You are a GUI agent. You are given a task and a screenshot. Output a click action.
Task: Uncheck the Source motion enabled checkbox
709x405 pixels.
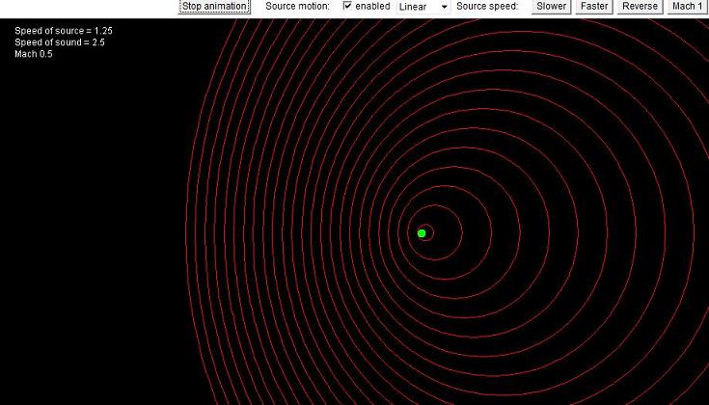pyautogui.click(x=347, y=6)
